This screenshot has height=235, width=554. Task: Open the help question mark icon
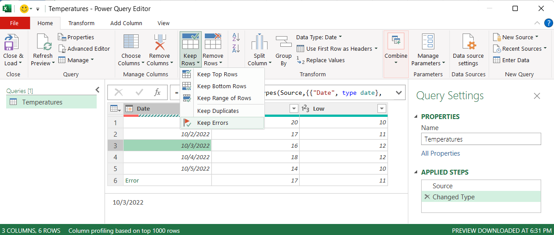[x=548, y=23]
